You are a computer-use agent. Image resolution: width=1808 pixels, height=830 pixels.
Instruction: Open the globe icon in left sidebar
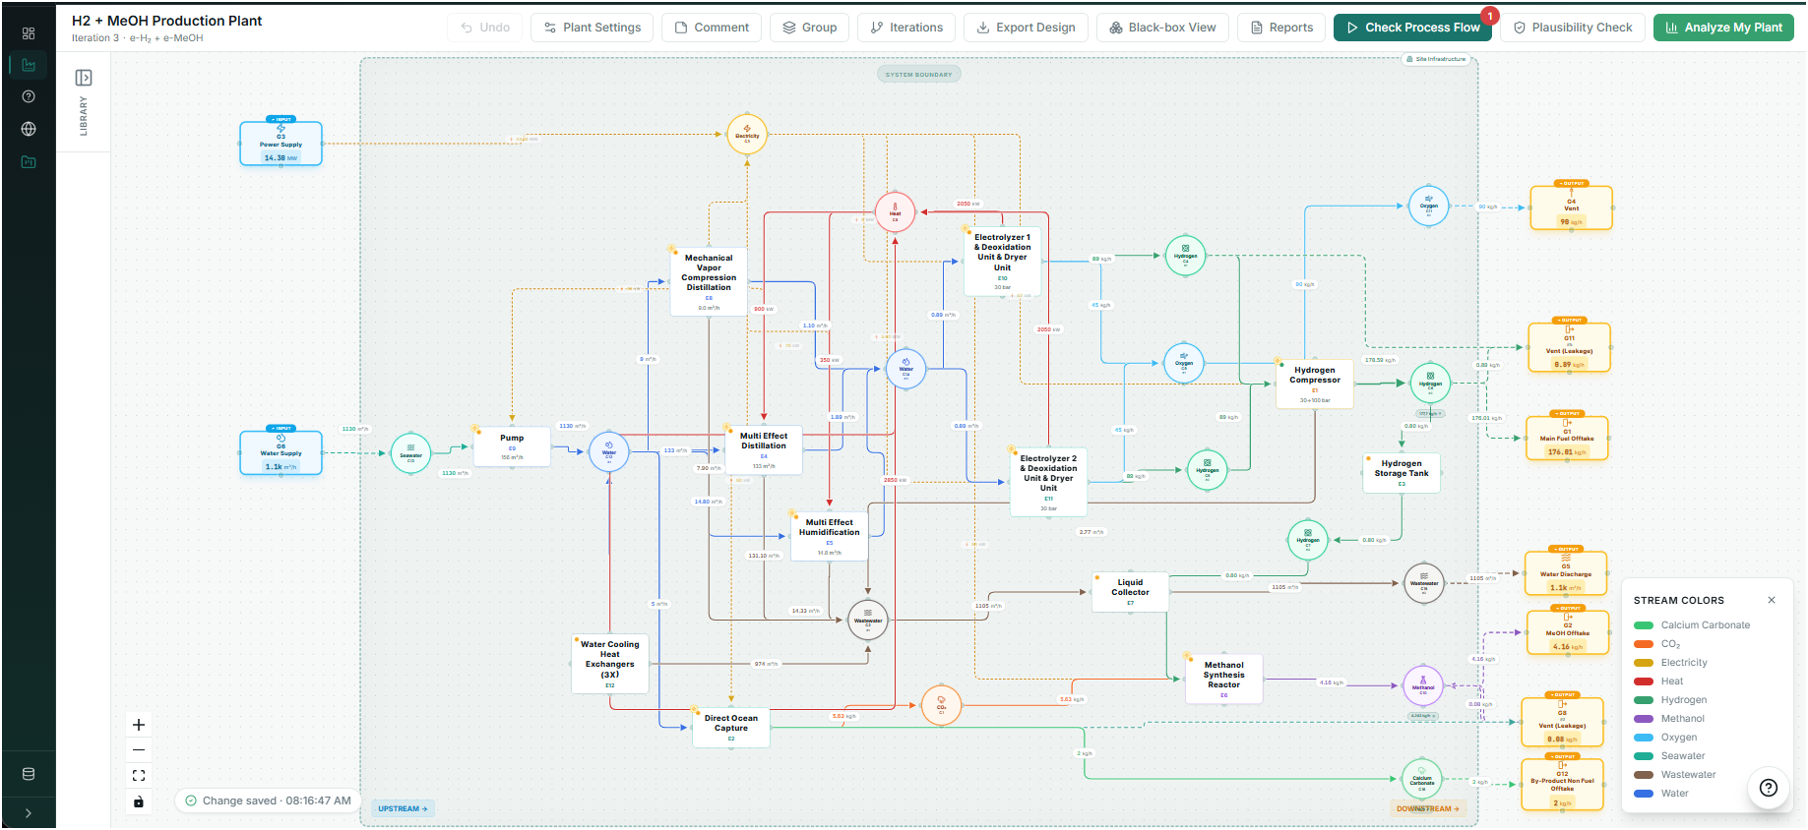pos(29,129)
